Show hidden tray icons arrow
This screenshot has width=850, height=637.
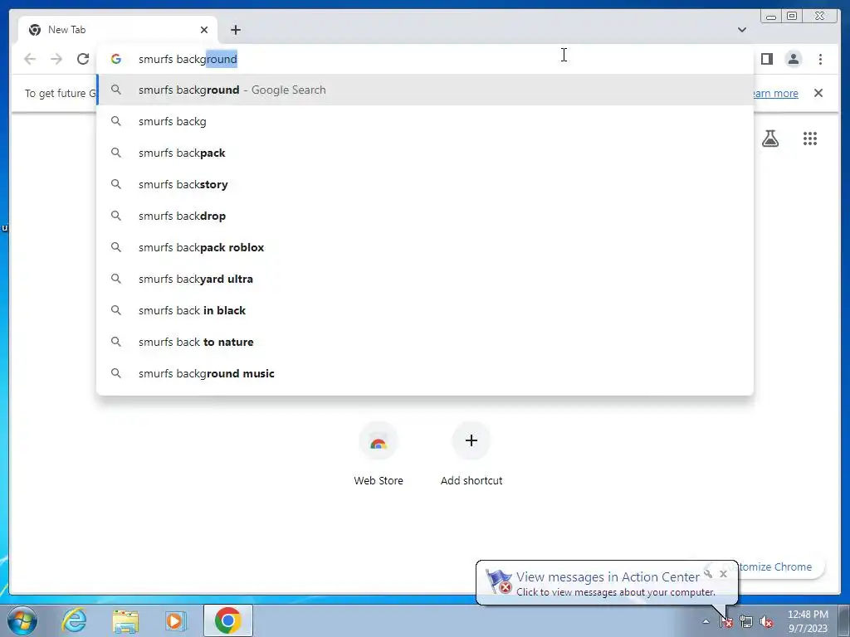[x=706, y=621]
